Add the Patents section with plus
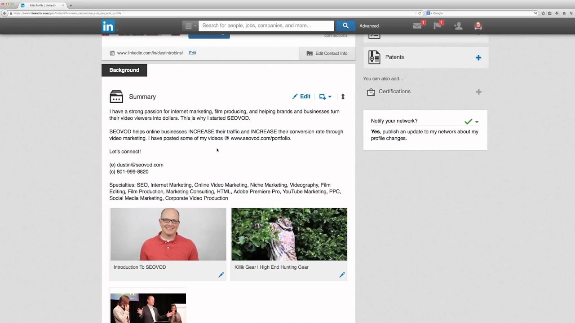The height and width of the screenshot is (323, 575). [478, 57]
